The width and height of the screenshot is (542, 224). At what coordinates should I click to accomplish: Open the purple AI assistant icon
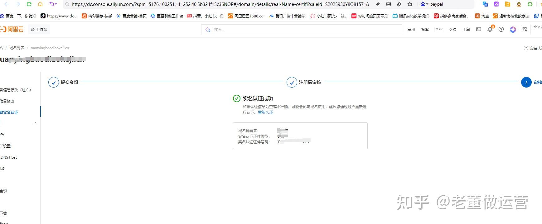pyautogui.click(x=513, y=29)
